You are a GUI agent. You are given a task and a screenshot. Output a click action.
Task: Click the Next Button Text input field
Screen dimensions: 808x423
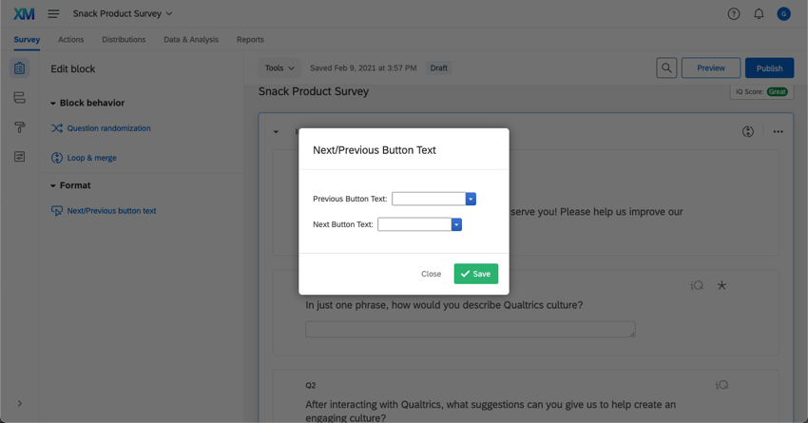(x=414, y=224)
